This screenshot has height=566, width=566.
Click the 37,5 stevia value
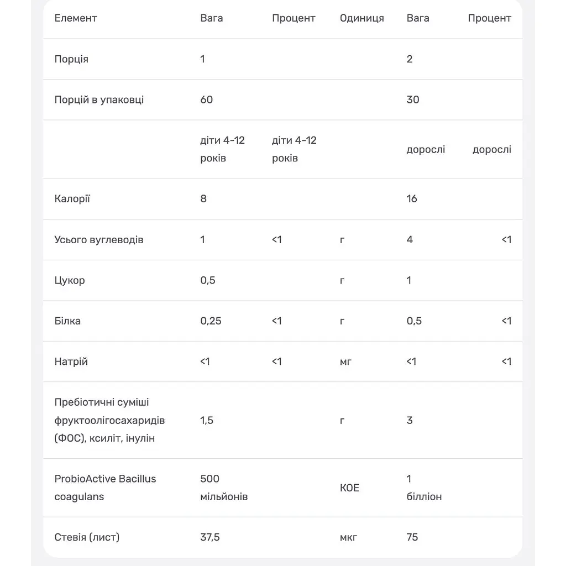[x=209, y=537]
